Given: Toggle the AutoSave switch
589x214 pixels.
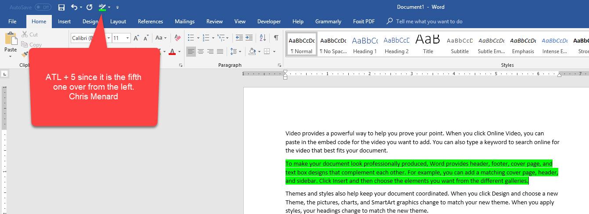Looking at the screenshot, I should click(43, 7).
